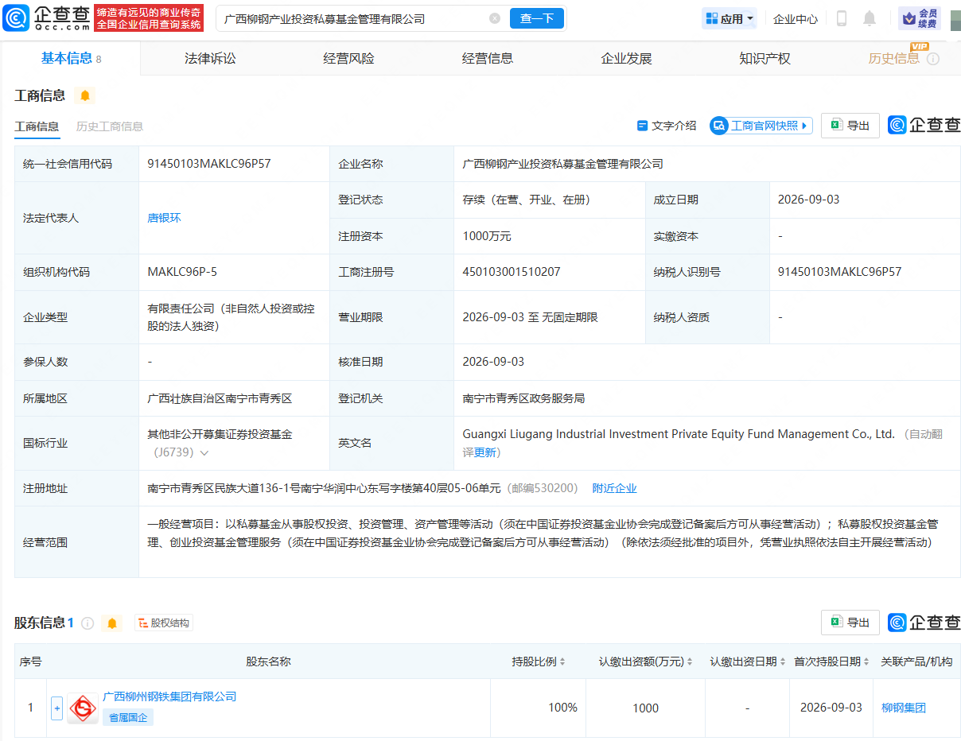The width and height of the screenshot is (961, 741).
Task: Expand the 国标行业 J6739 chevron
Action: [204, 453]
